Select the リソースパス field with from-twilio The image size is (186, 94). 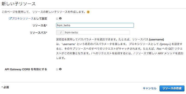coord(97,32)
